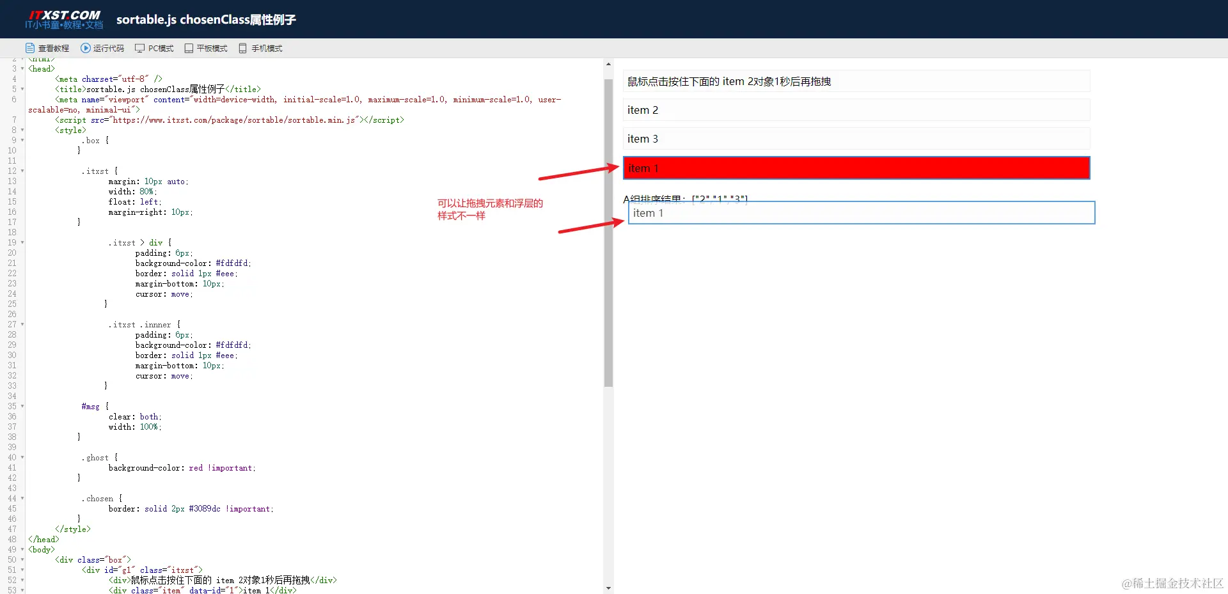1228x594 pixels.
Task: Click the preview header row '鼠标点击按住下面的 item 2对象1秒后再拖拽'
Action: pyautogui.click(x=856, y=81)
